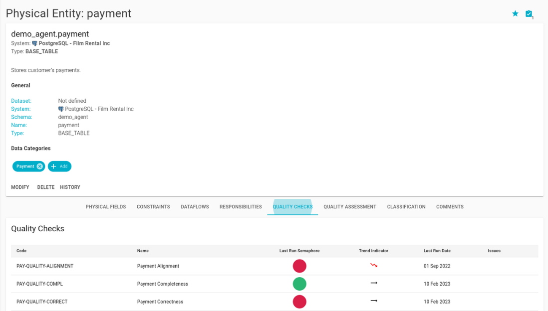Switch to the PHYSICAL FIELDS tab
The image size is (548, 311).
pyautogui.click(x=105, y=207)
